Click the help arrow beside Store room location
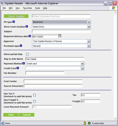The width and height of the screenshot is (118, 126). pos(27,27)
